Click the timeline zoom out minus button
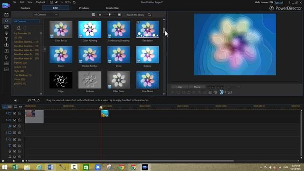This screenshot has width=304, height=171. click(3, 161)
